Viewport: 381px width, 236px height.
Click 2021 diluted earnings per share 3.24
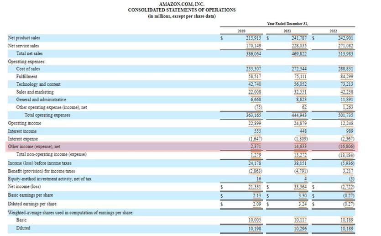303,204
